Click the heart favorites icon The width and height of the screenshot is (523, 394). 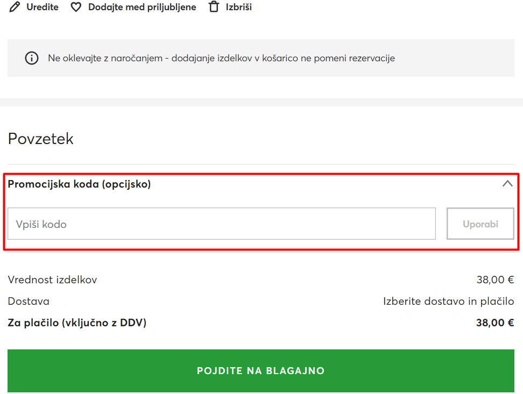pyautogui.click(x=76, y=7)
